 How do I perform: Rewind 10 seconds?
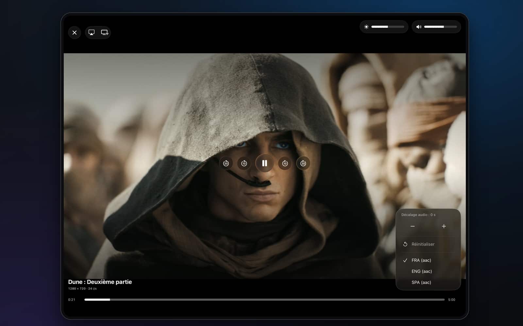click(x=244, y=163)
